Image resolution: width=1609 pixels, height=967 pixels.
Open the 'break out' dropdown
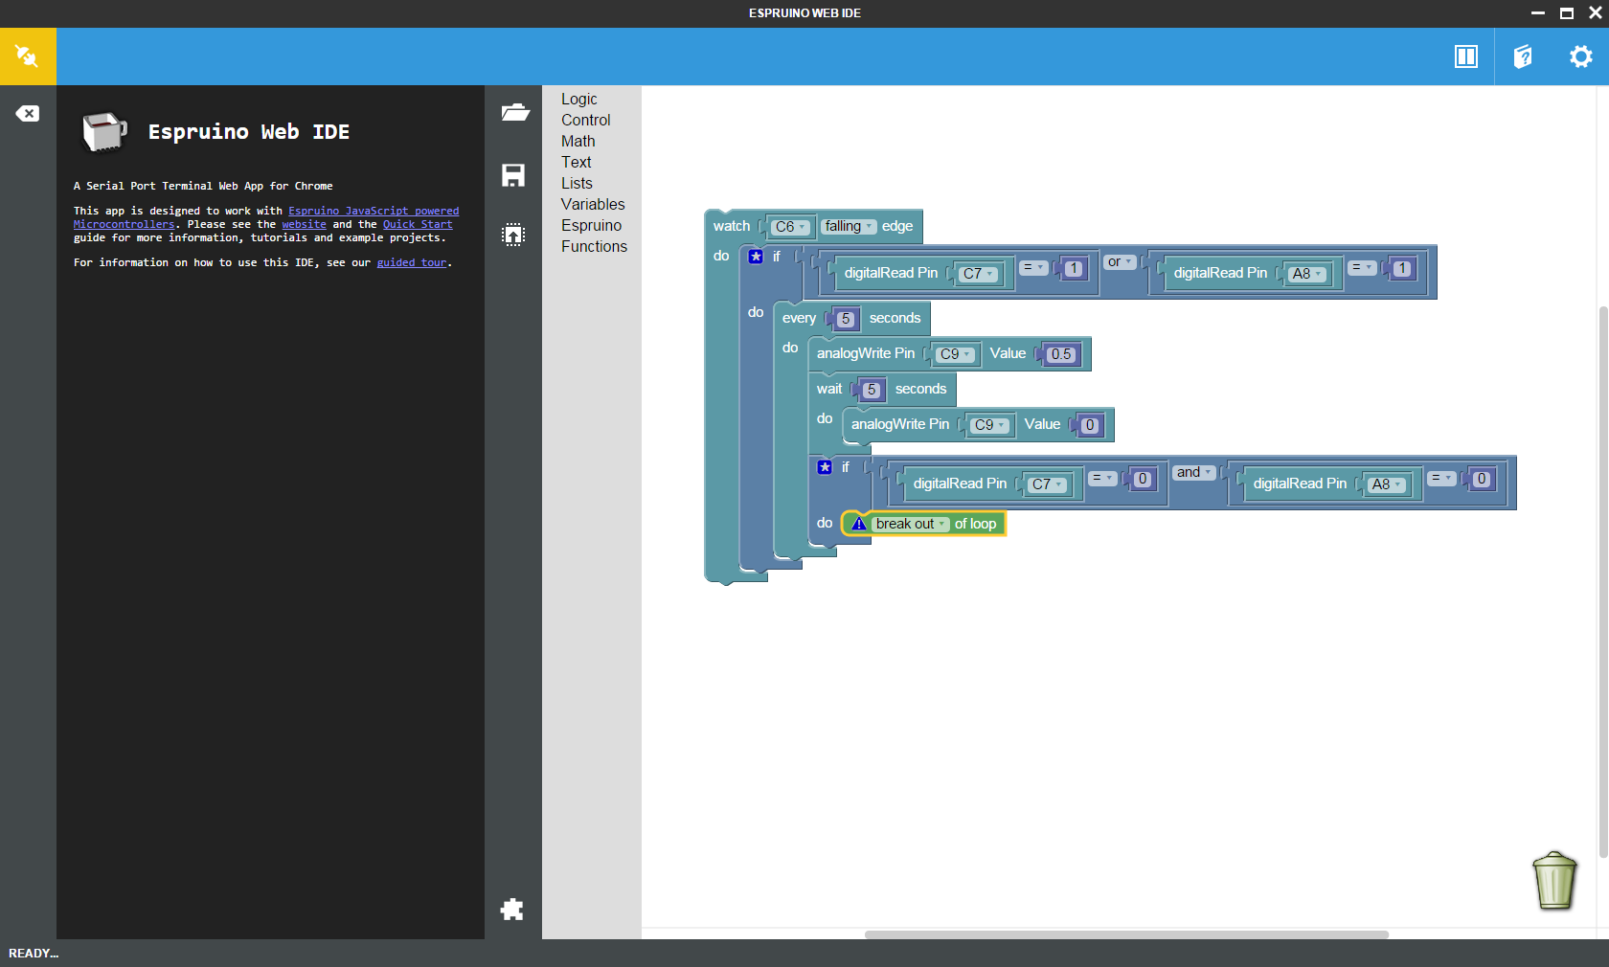(911, 524)
